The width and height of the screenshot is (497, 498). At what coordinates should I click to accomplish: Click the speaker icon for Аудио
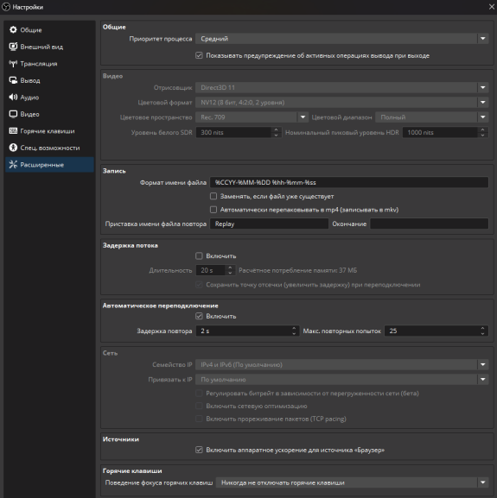pyautogui.click(x=13, y=98)
